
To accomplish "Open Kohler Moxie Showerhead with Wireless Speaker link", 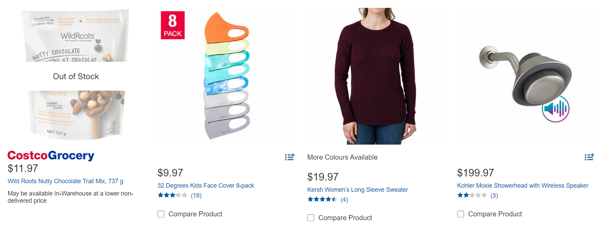I will [523, 186].
